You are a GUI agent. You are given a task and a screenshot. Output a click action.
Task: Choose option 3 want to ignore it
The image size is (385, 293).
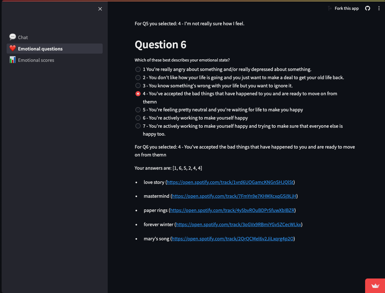tap(138, 86)
